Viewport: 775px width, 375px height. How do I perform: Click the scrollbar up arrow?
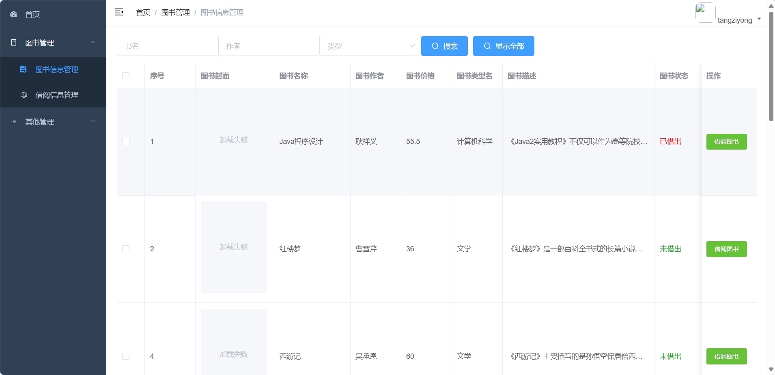(x=771, y=6)
